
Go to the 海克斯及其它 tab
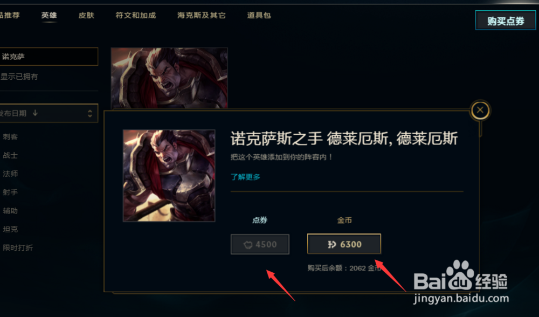point(202,15)
